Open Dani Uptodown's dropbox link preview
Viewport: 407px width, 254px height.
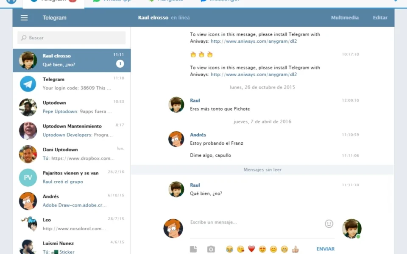[78, 158]
